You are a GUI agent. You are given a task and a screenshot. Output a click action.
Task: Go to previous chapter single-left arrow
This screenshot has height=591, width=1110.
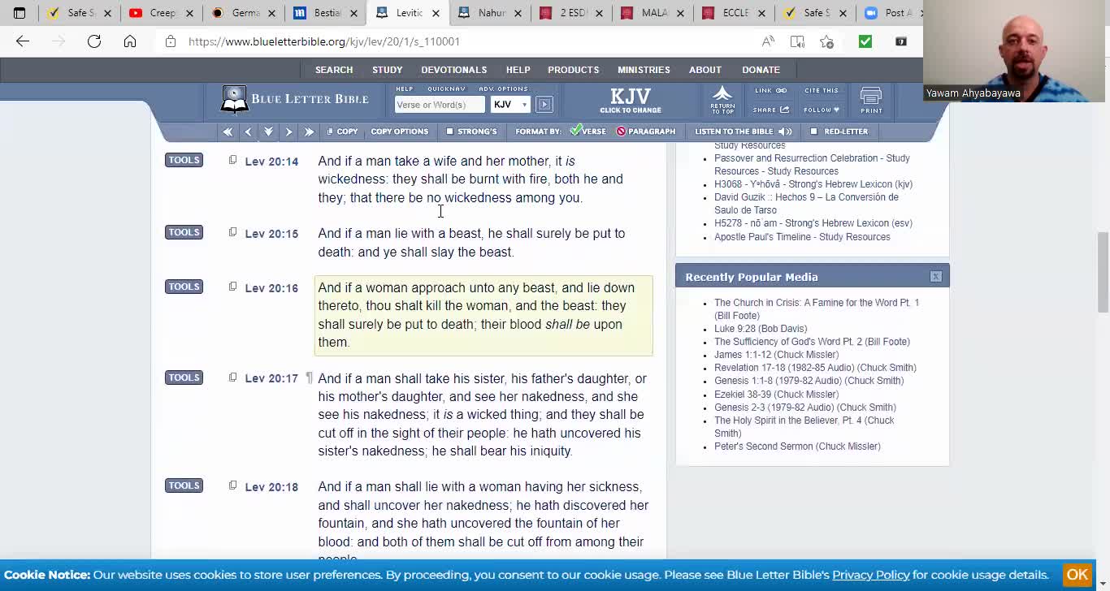click(248, 132)
